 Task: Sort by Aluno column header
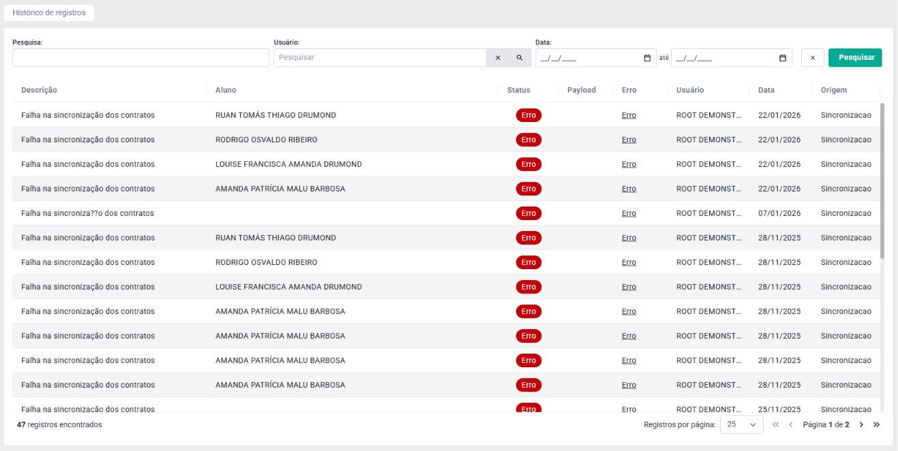point(226,90)
